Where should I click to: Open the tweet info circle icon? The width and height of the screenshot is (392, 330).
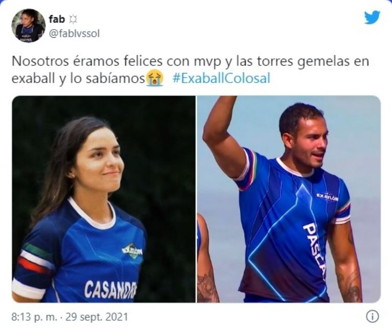point(372,317)
